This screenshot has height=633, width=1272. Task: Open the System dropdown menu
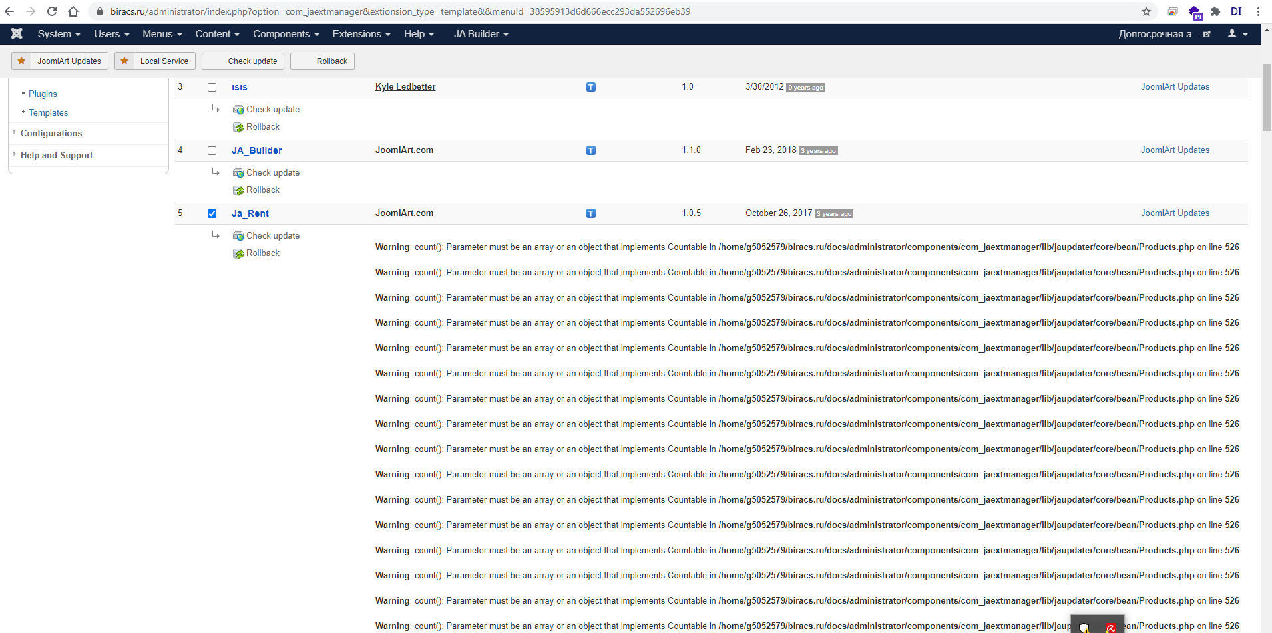tap(59, 34)
